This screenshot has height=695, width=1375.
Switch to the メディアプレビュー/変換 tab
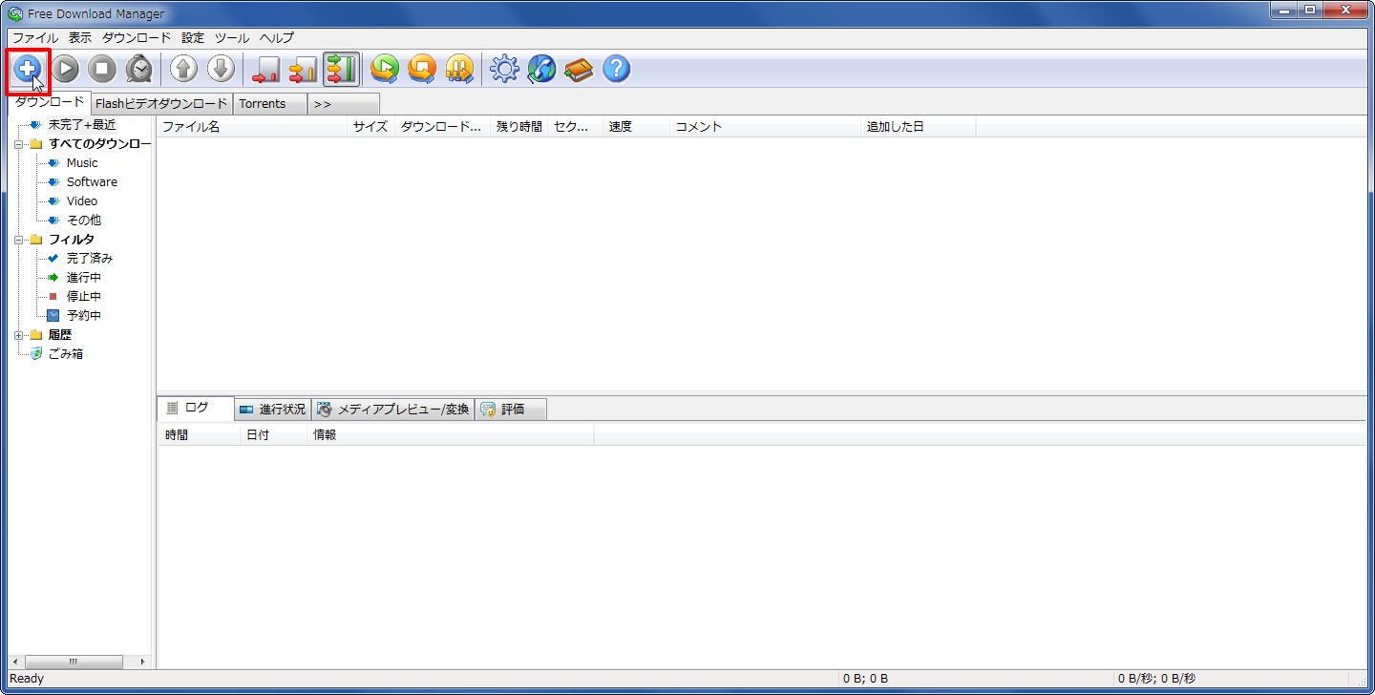point(393,409)
